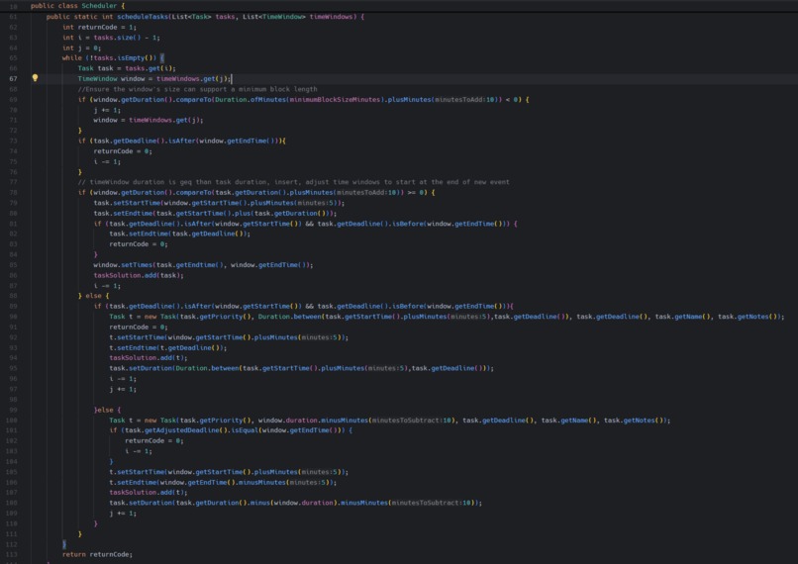The image size is (798, 564).
Task: Click the window.setTimes call
Action: point(203,265)
